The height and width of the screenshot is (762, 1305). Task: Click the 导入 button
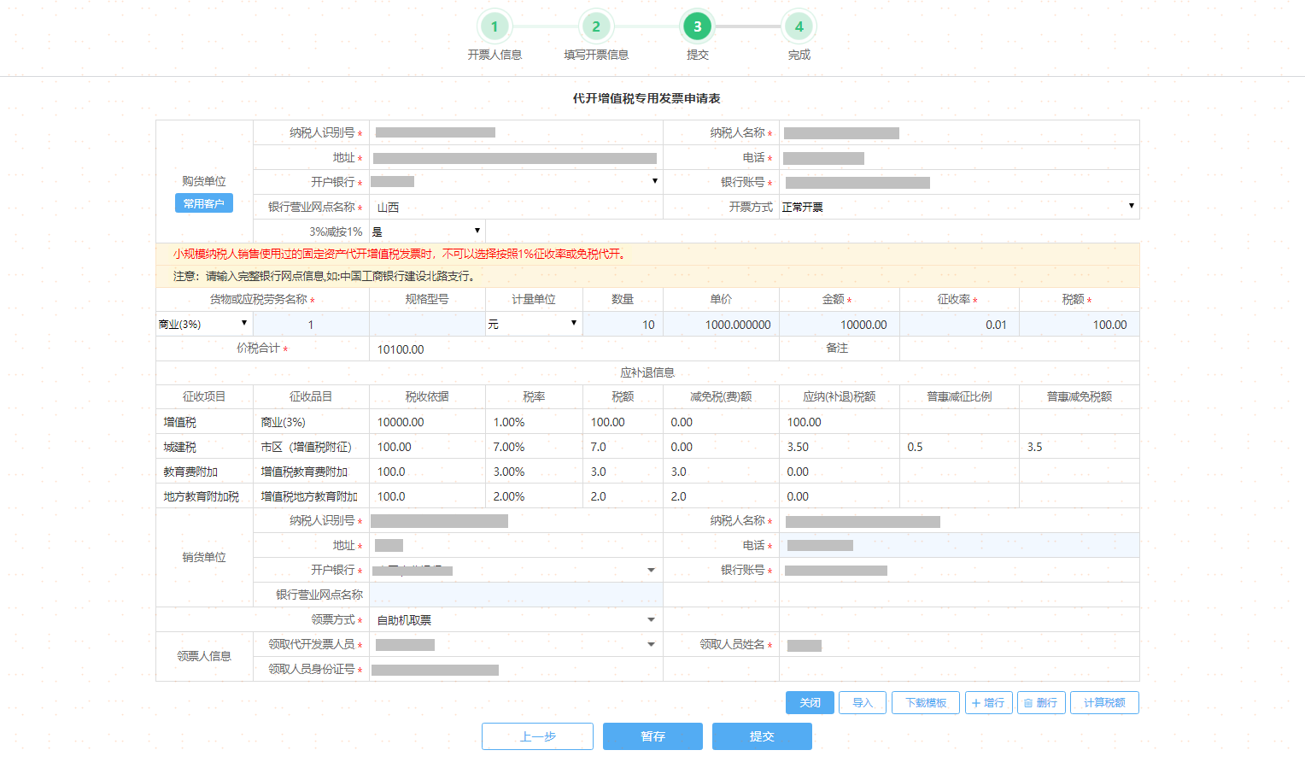[863, 703]
